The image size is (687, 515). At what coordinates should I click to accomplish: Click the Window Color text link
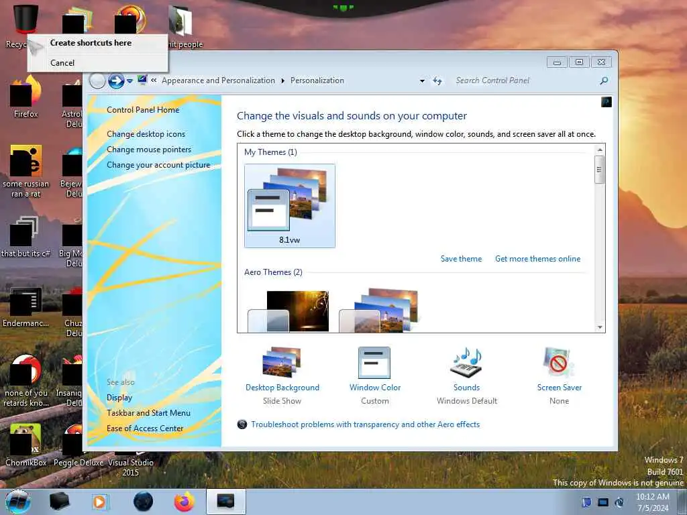point(375,388)
